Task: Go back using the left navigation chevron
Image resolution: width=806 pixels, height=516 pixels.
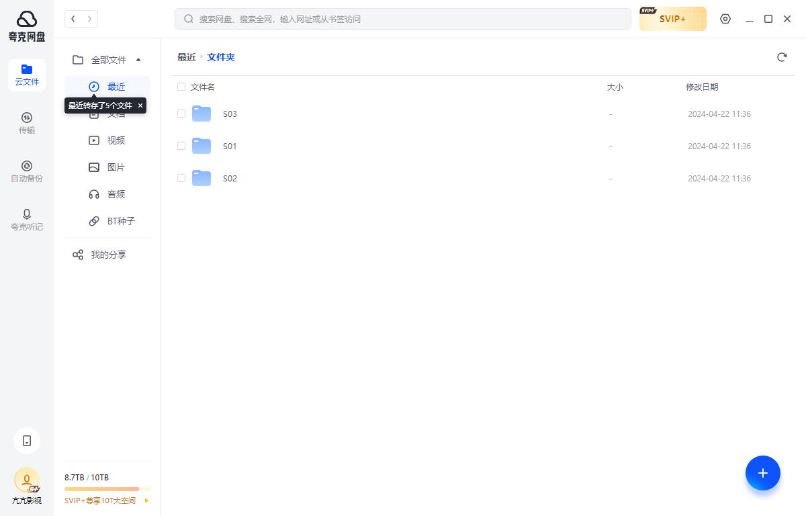Action: 73,19
